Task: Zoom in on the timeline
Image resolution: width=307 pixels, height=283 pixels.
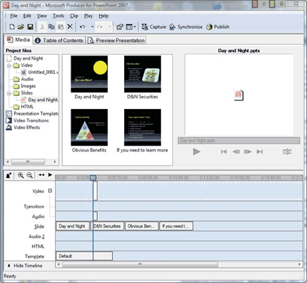Action: 21,175
